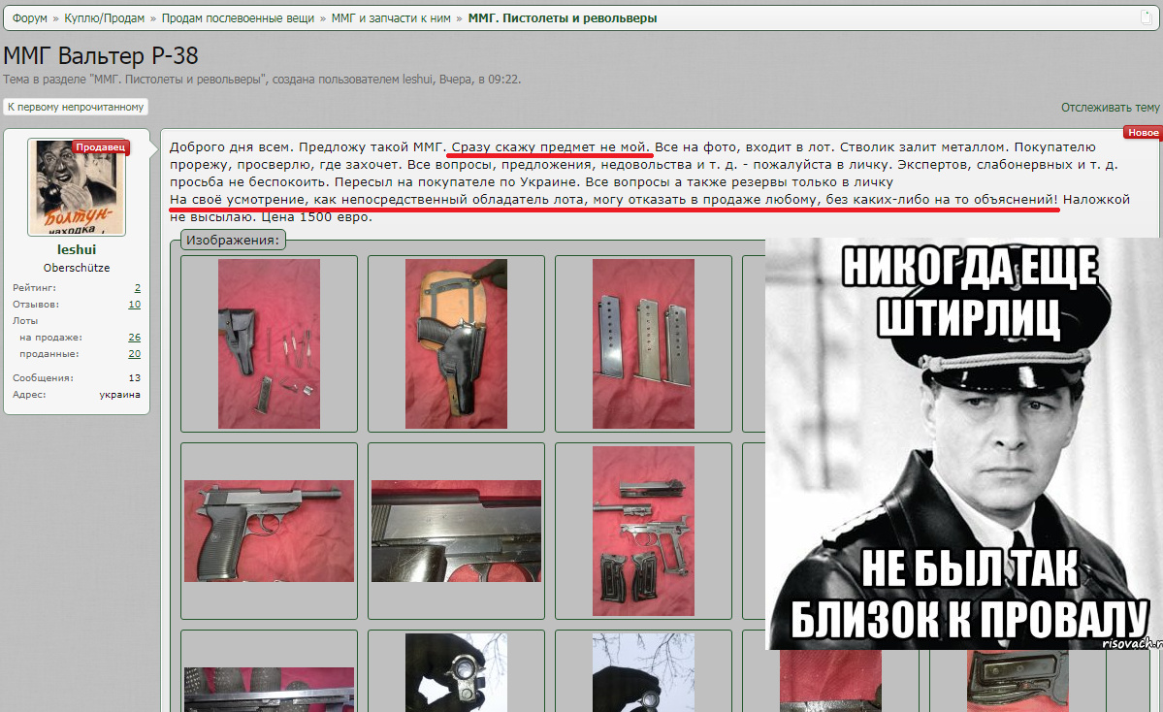The image size is (1163, 712).
Task: Open lots on sale count 26
Action: [134, 338]
